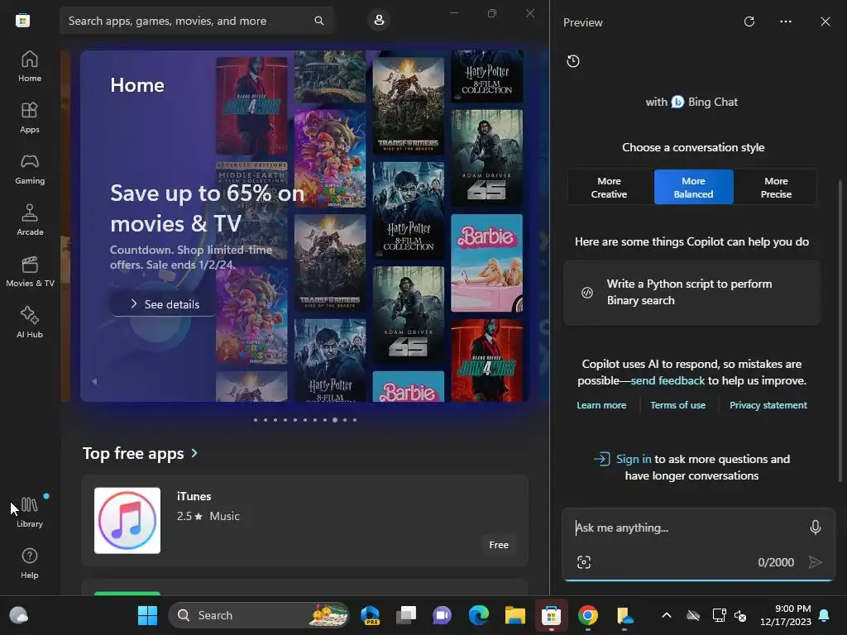847x635 pixels.
Task: Click Sign in link in Copilot
Action: click(x=634, y=459)
